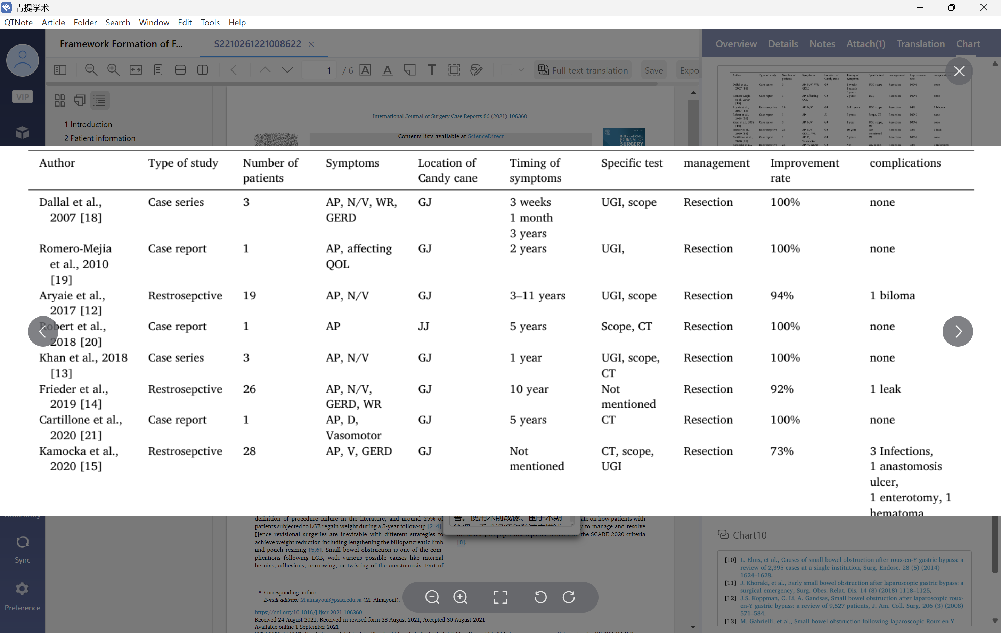The width and height of the screenshot is (1001, 633).
Task: Click the toolbar horizontal scrollbar
Action: 352,84
